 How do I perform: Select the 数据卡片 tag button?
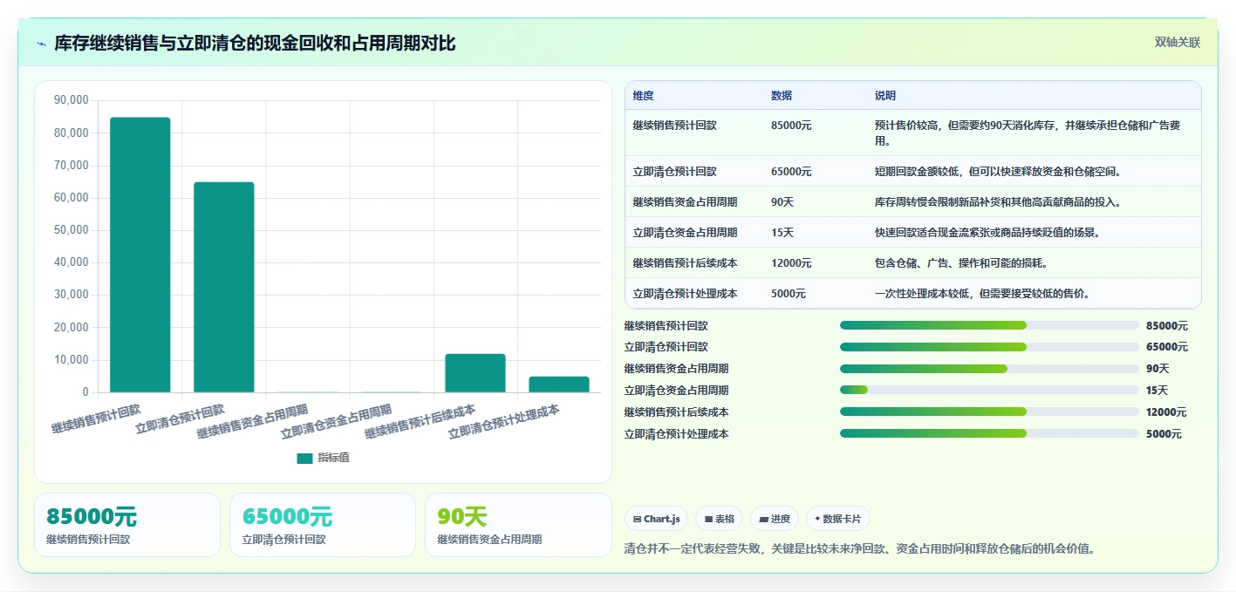[x=837, y=519]
